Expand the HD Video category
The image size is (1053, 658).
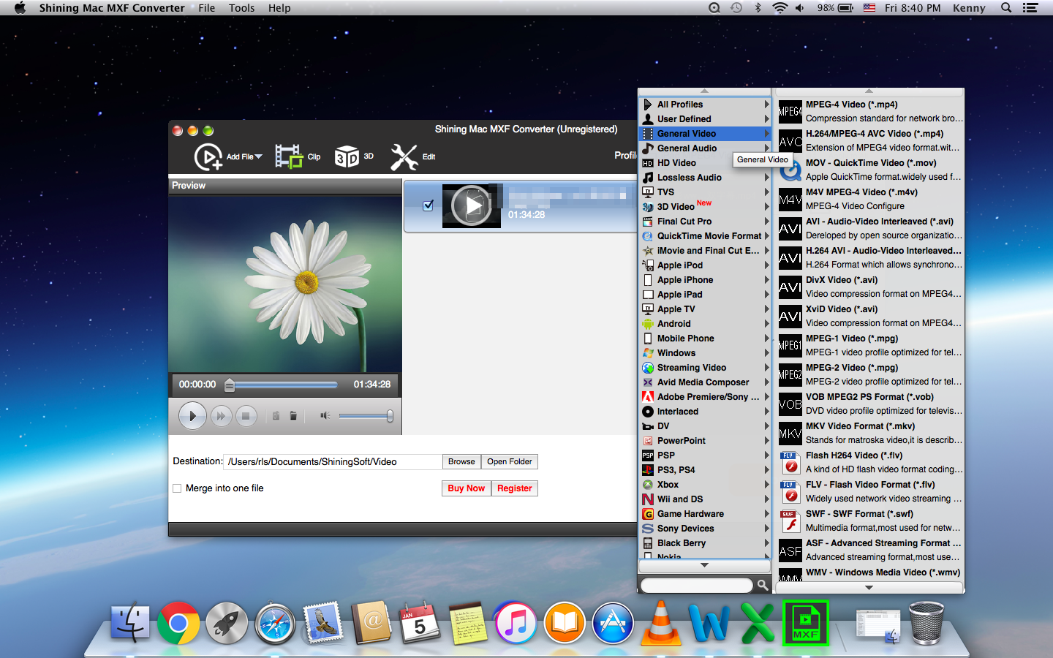pyautogui.click(x=676, y=163)
